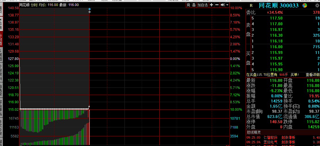Viewport: 320px width, 146px height.
Task: Click stock title 同花顺 300033
Action: click(x=279, y=5)
